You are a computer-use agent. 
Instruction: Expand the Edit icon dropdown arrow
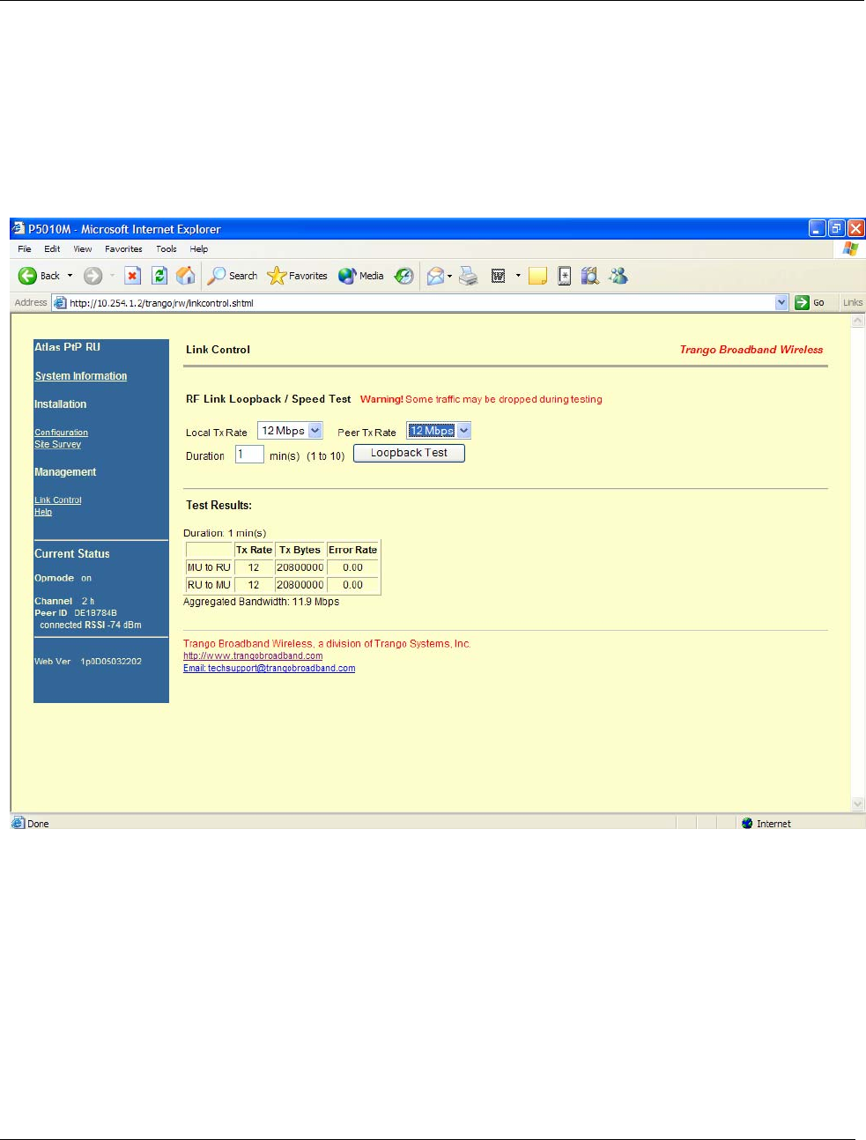tap(518, 276)
